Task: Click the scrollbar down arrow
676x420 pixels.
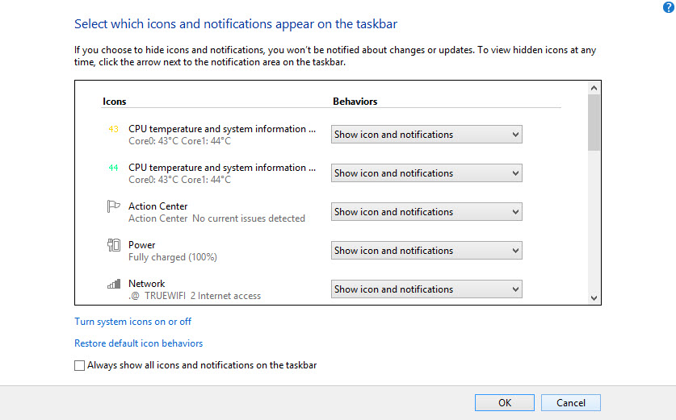Action: click(594, 297)
